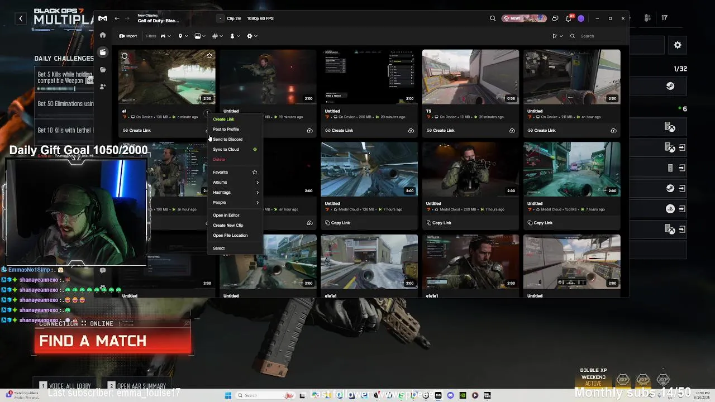
Task: Open the TS clip thumbnail
Action: tap(470, 76)
